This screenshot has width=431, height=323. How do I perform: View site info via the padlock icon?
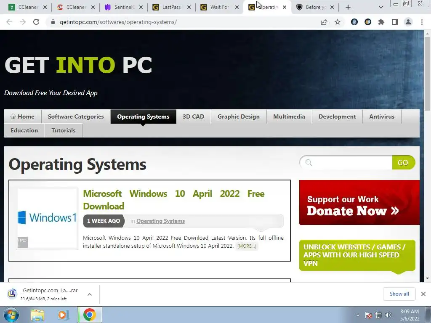53,22
